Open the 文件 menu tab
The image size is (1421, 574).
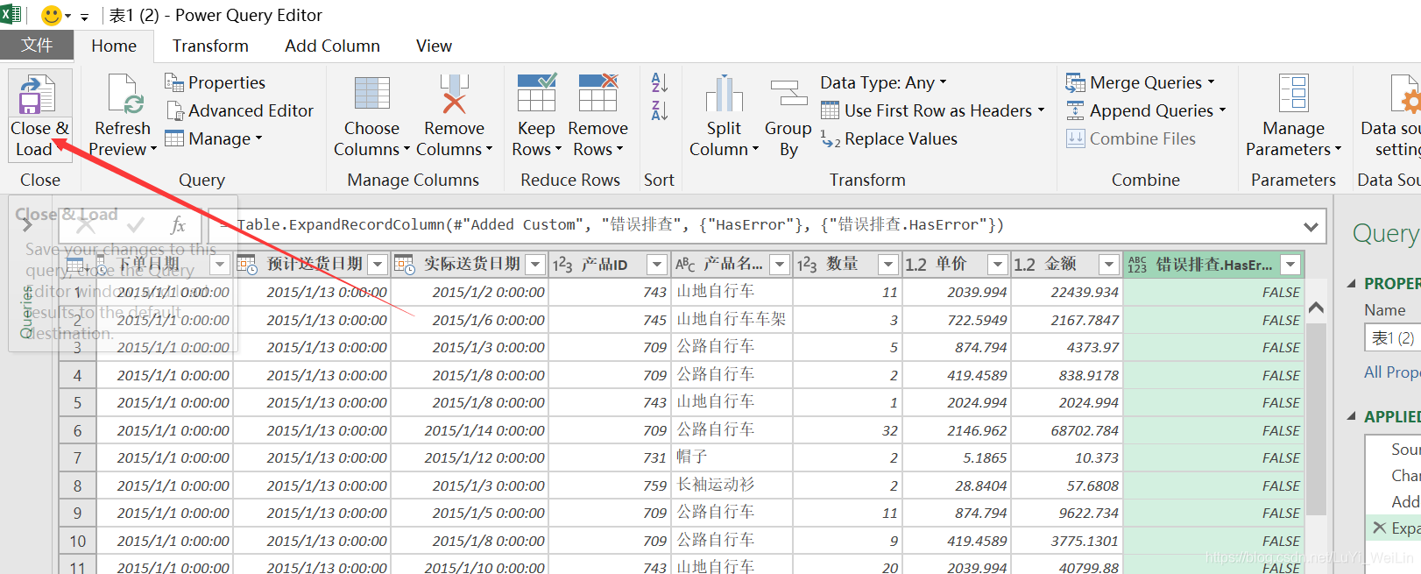pyautogui.click(x=37, y=46)
